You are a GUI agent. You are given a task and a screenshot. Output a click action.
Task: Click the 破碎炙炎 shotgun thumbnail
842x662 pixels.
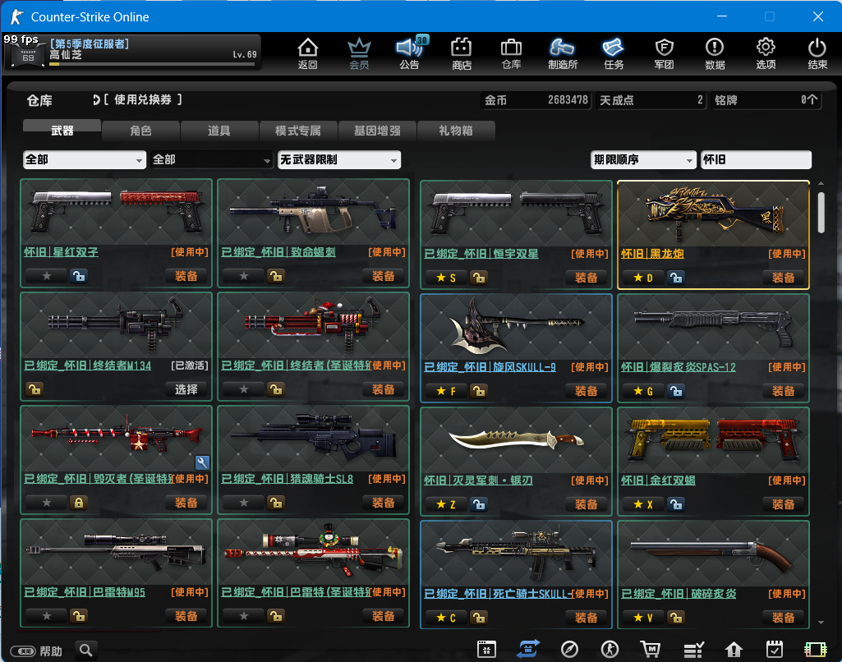click(713, 554)
